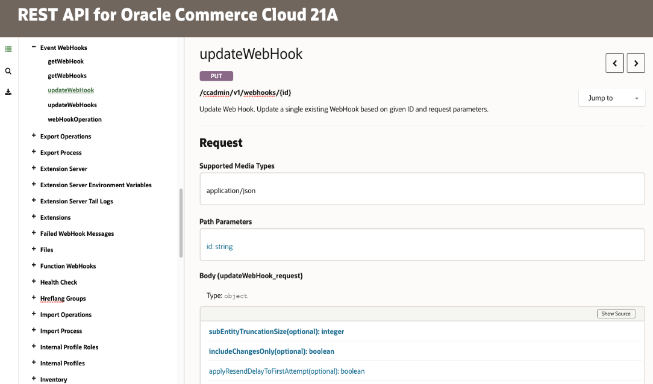Open the table of contents icon
The height and width of the screenshot is (384, 653).
(8, 49)
